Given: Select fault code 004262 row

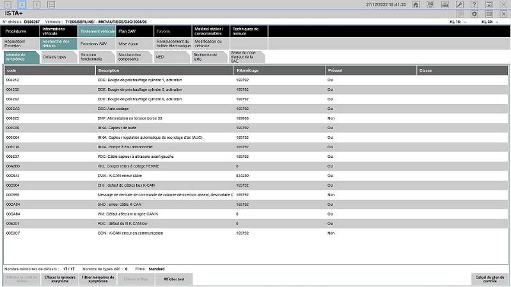Looking at the screenshot, I should pos(256,99).
